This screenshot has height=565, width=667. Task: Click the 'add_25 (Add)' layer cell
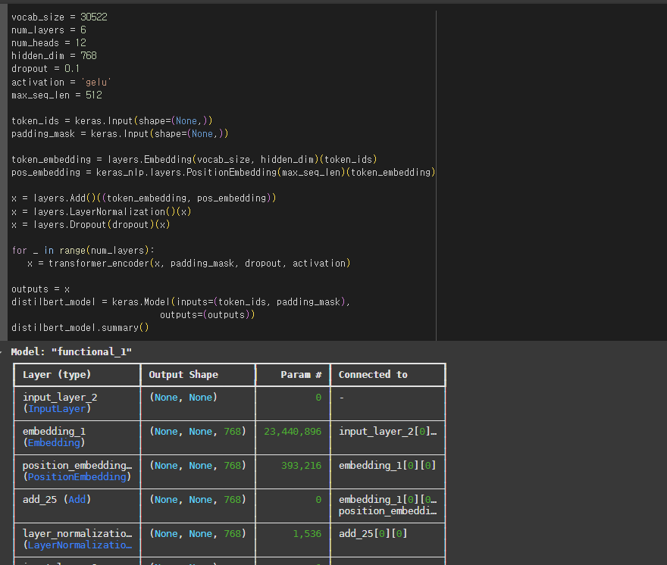[57, 499]
